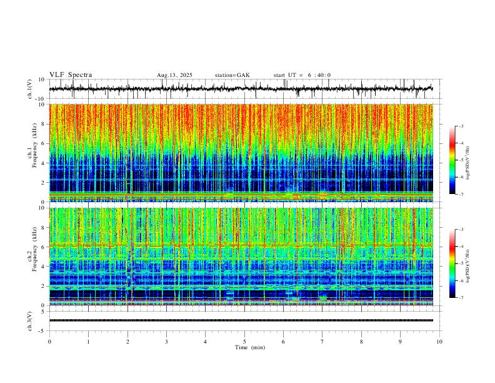
Task: Click the ch.2 spectrogram color scale bar
Action: (x=452, y=263)
